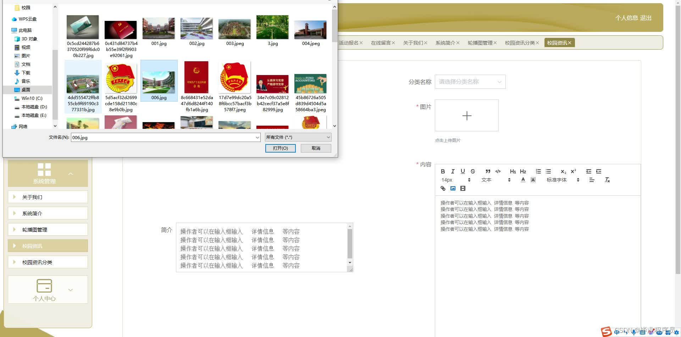
Task: Open 关于我们 in the sidebar menu
Action: click(x=48, y=197)
